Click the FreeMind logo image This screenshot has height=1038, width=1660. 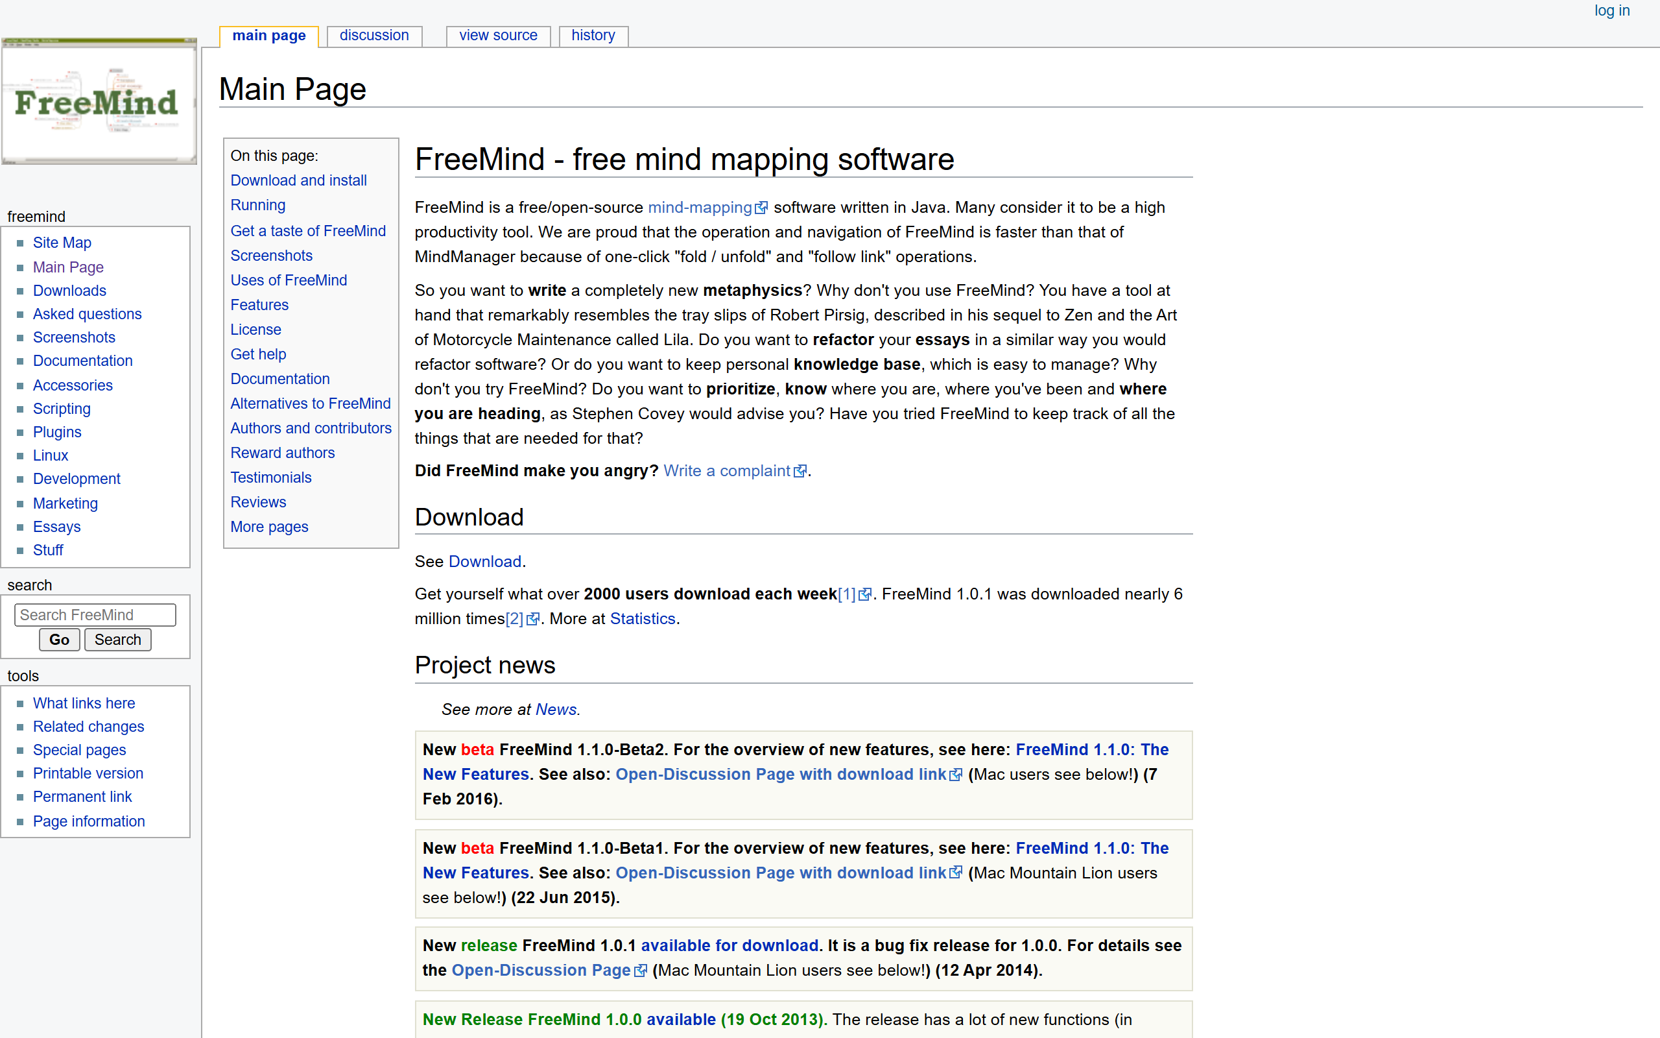pos(99,102)
